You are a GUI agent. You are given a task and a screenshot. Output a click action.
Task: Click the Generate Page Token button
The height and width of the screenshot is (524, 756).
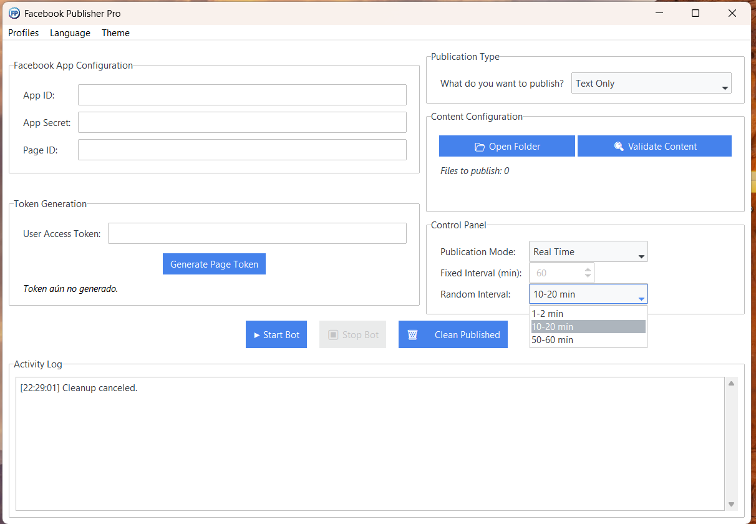tap(214, 264)
